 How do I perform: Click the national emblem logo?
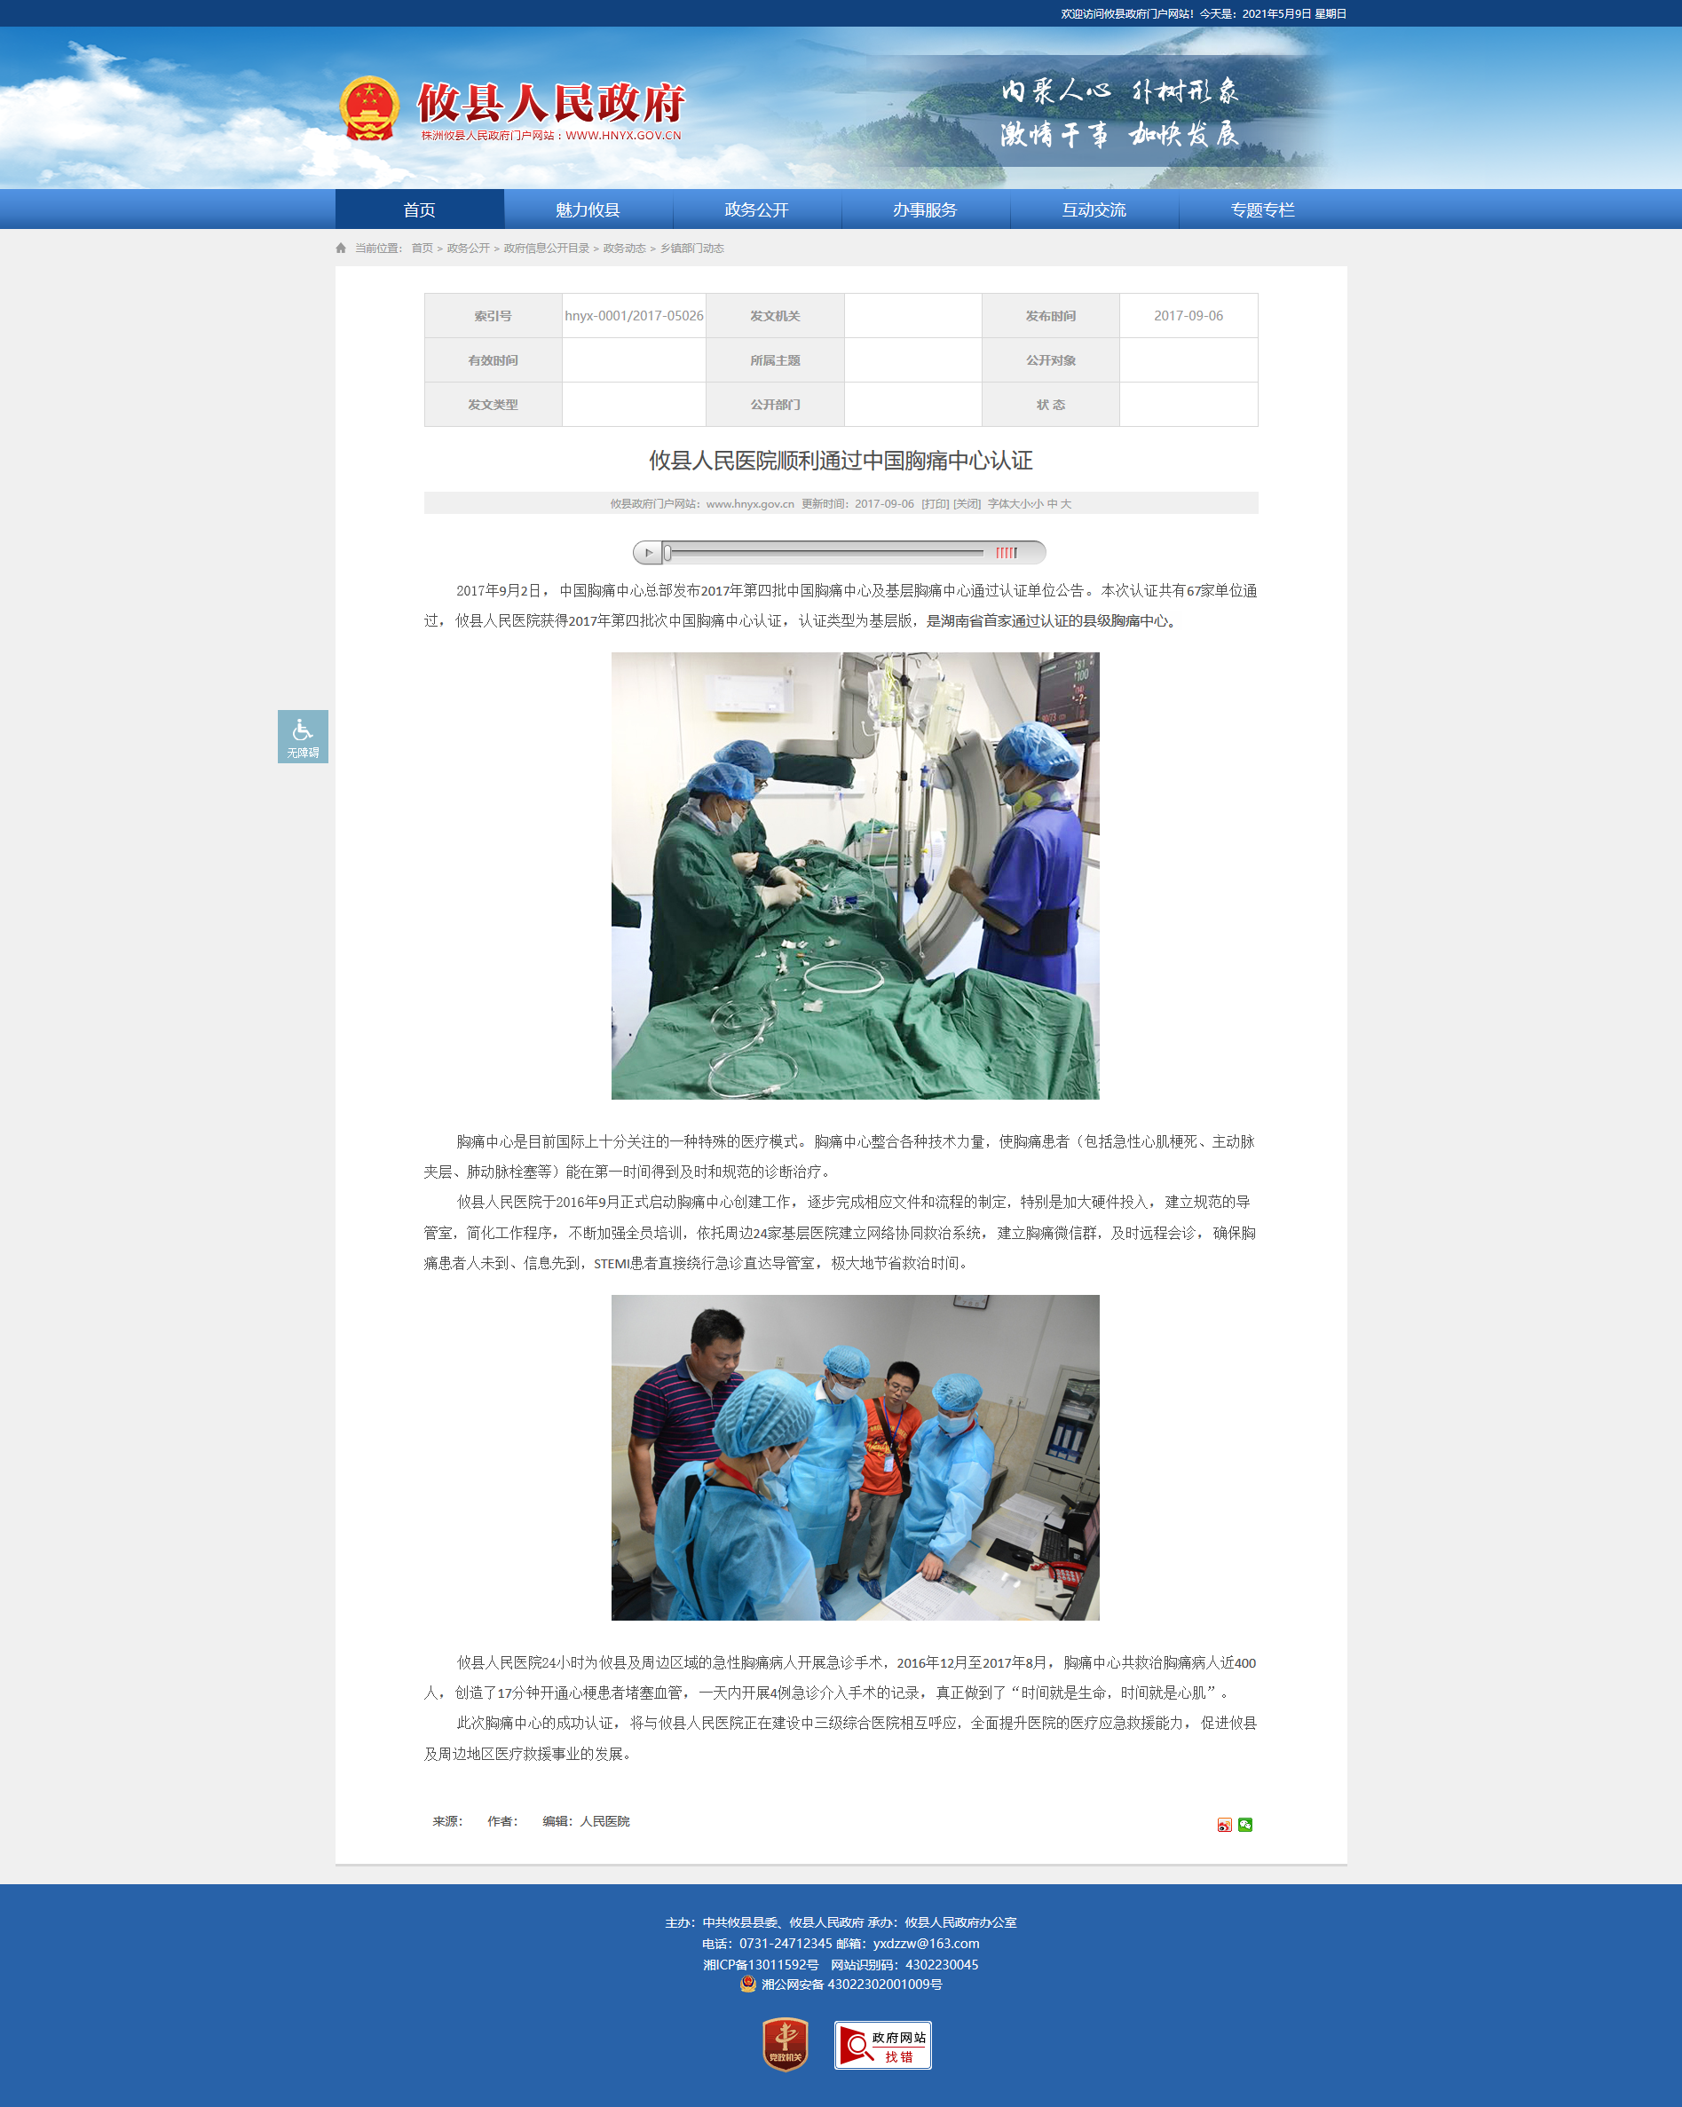[x=369, y=108]
